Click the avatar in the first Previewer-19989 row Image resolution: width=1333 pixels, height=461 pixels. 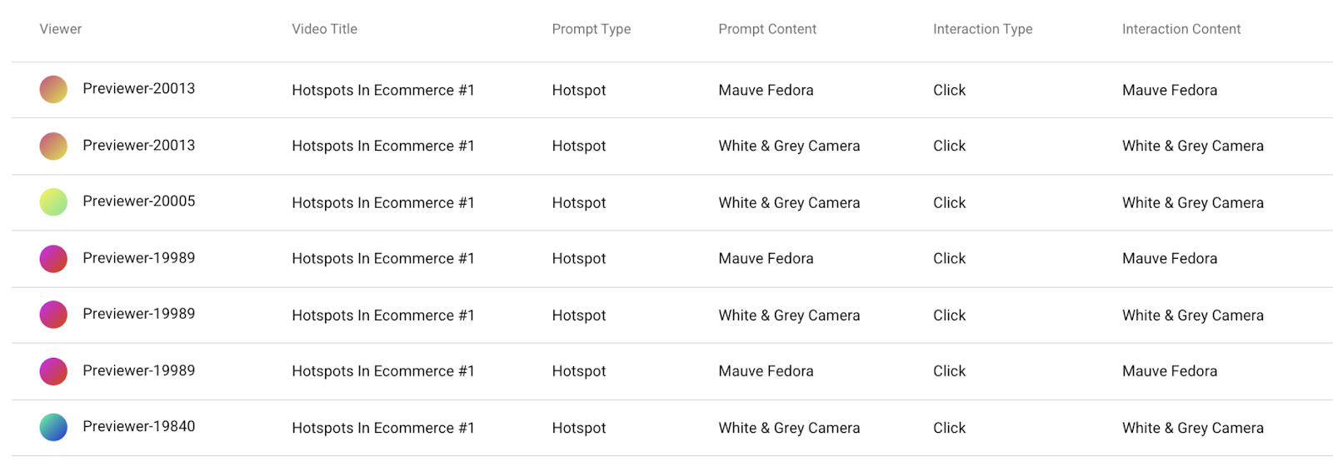coord(53,259)
